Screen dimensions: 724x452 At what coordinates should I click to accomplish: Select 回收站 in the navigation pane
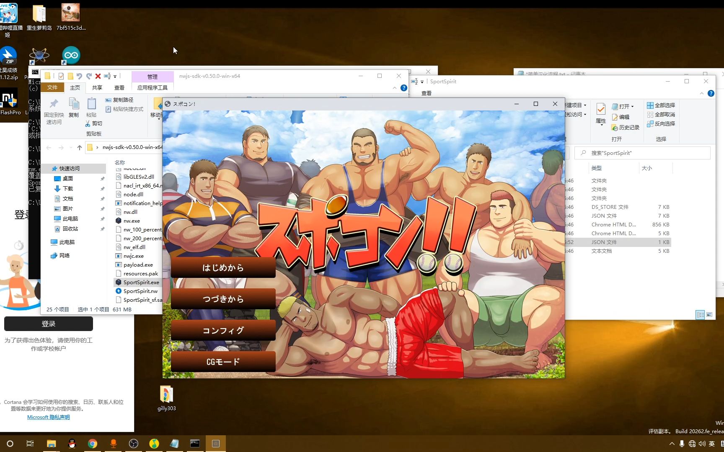point(70,229)
